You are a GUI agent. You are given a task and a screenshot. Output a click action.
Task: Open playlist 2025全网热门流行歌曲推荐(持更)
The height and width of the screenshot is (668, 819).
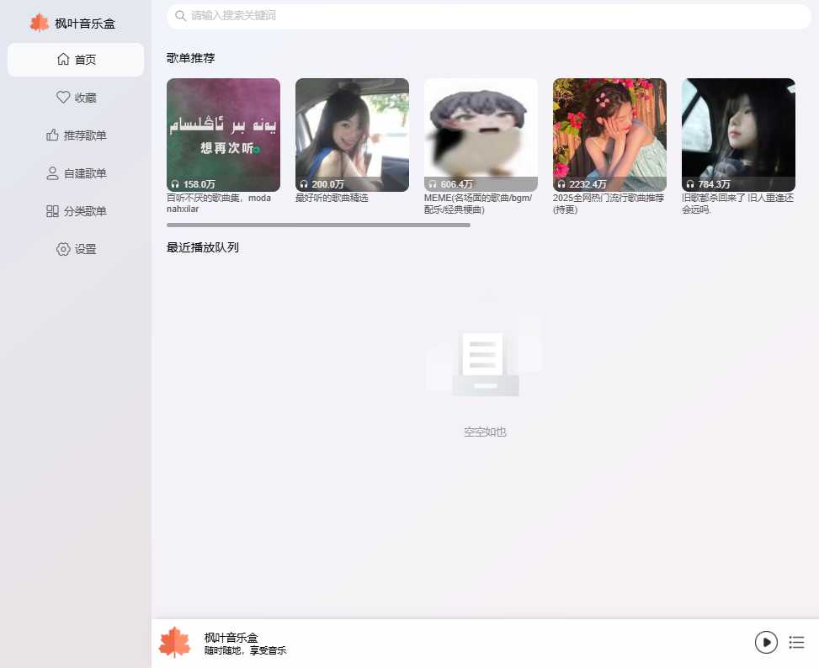click(609, 135)
